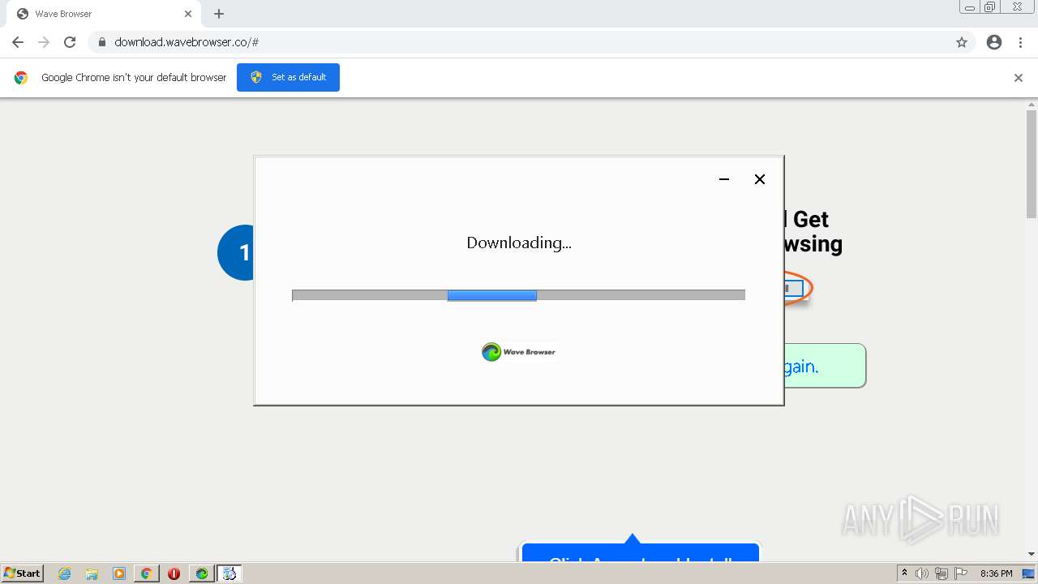The width and height of the screenshot is (1038, 584).
Task: Open the Windows Start menu
Action: click(22, 573)
